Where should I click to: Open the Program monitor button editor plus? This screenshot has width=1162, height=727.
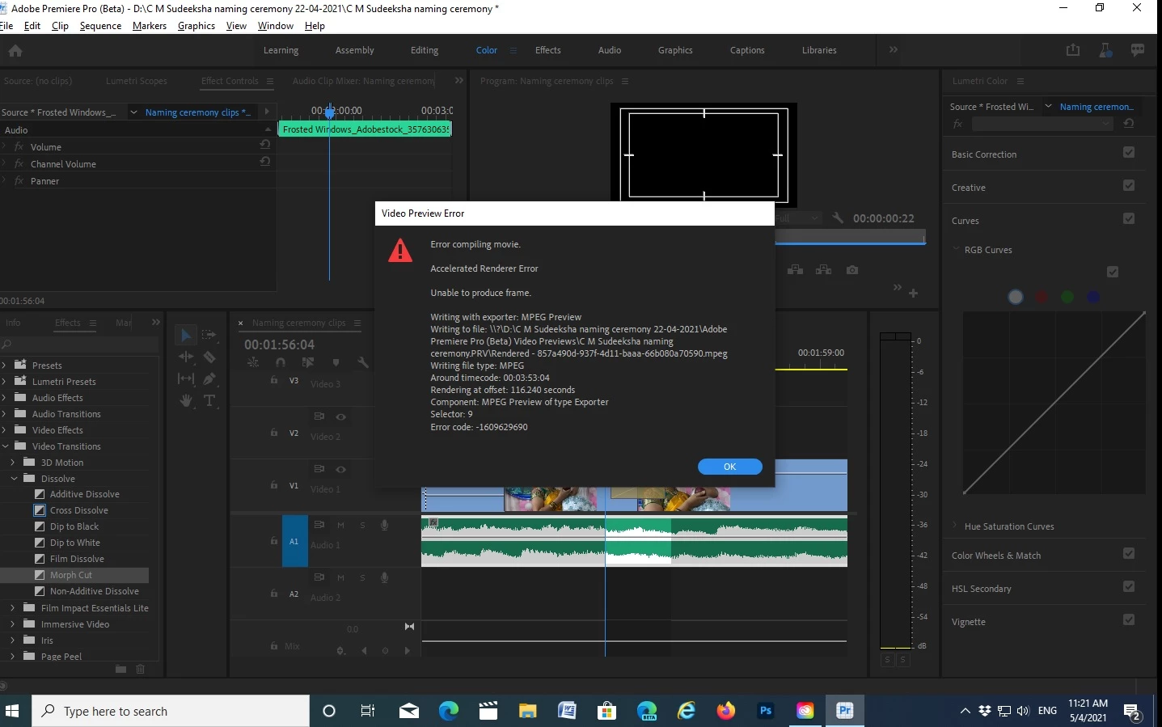pos(913,293)
